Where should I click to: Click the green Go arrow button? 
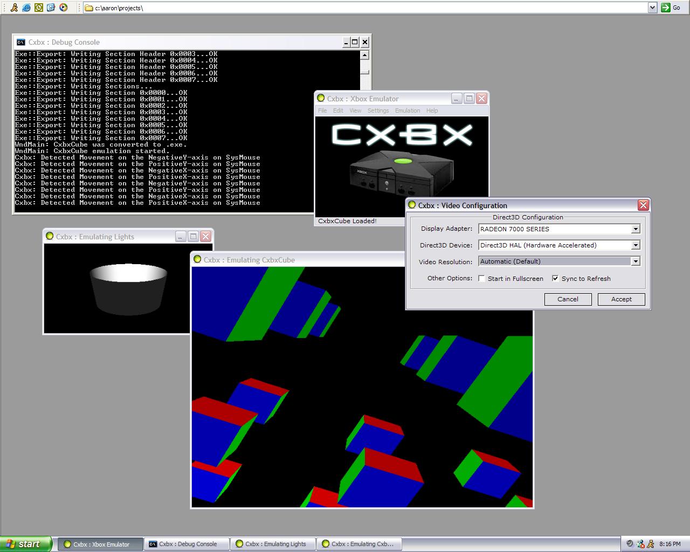pos(666,8)
